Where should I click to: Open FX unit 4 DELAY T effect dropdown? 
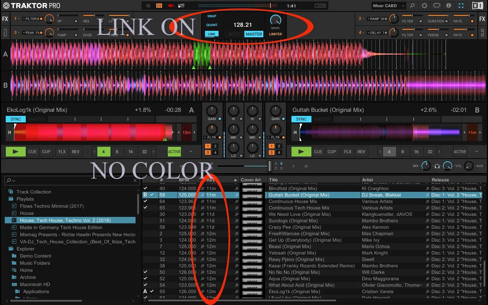click(x=377, y=33)
